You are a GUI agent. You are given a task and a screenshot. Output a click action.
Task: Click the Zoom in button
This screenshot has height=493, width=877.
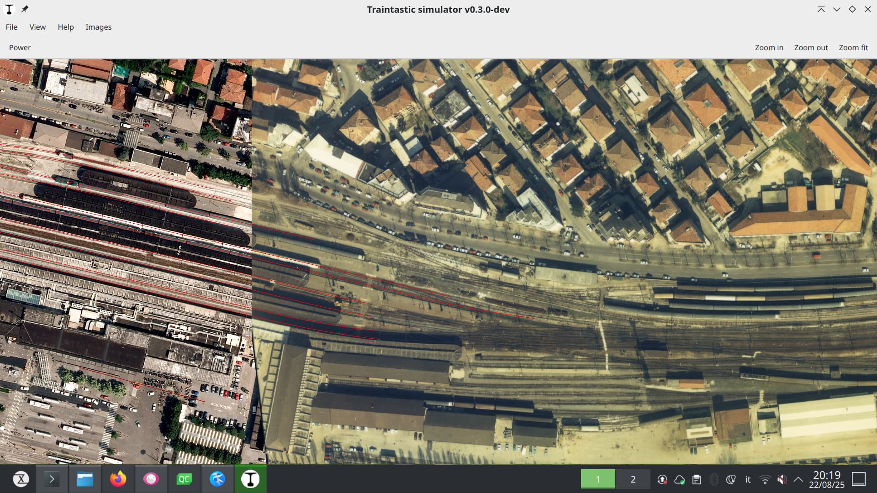(x=769, y=47)
